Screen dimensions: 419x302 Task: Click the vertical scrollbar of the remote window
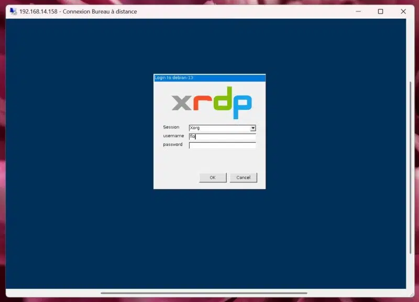click(x=411, y=168)
